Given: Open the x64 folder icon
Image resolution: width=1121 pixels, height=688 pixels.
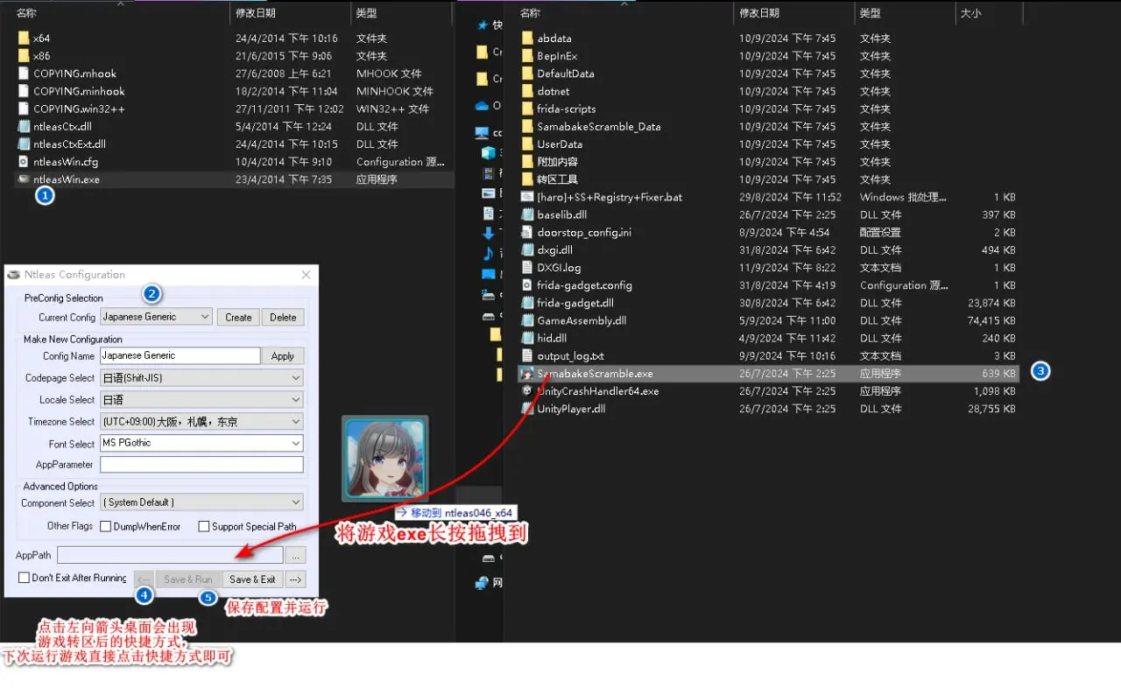Looking at the screenshot, I should [24, 39].
